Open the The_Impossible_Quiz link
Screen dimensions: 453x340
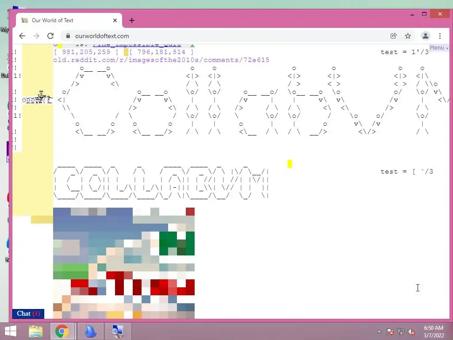[137, 45]
